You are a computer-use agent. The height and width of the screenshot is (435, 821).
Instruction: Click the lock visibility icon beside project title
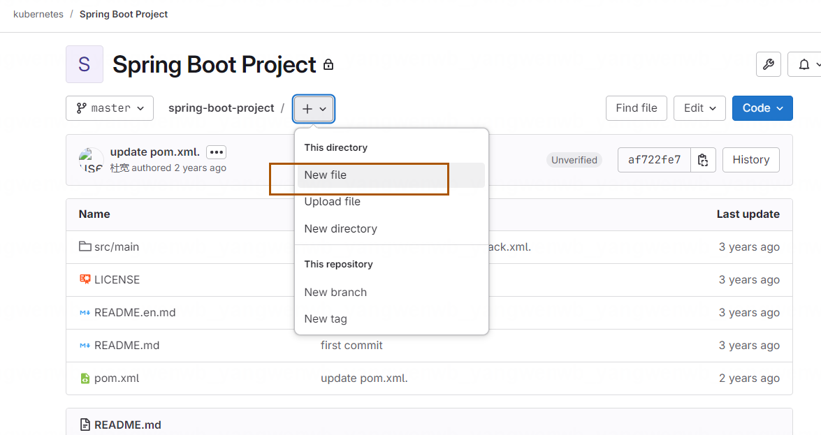tap(328, 64)
